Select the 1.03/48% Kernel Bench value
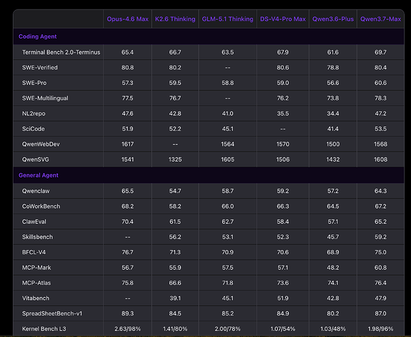Image resolution: width=411 pixels, height=337 pixels. pos(333,329)
